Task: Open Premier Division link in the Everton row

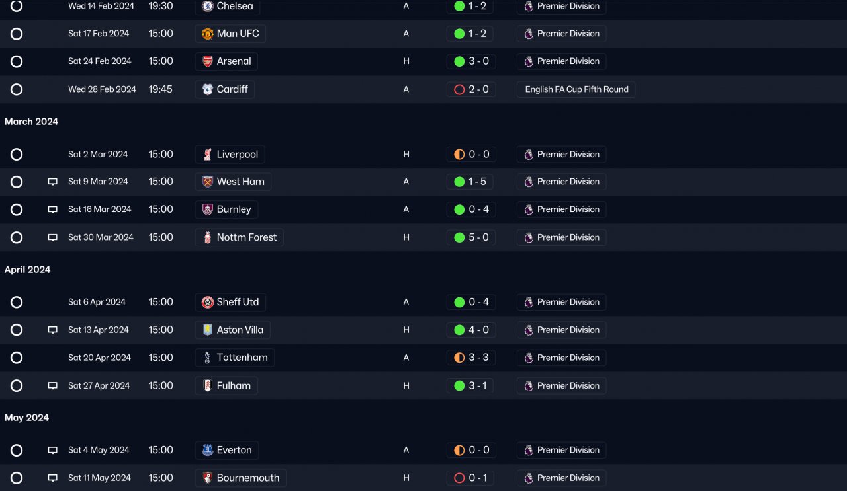Action: tap(568, 451)
